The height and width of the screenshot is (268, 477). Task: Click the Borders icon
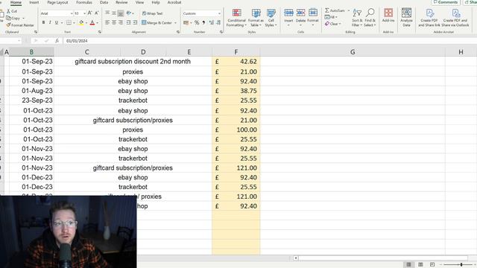[69, 23]
